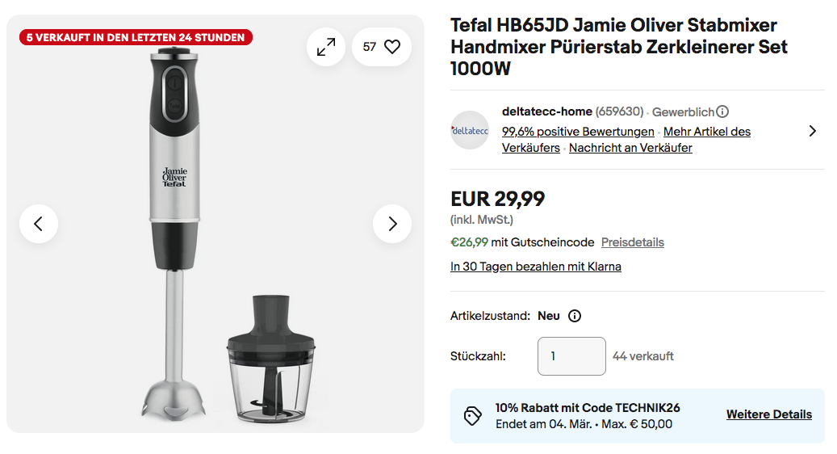
Task: Click the Stückzahl quantity input field
Action: (x=571, y=356)
